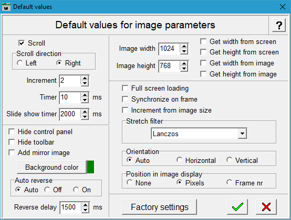Decrease Image height with down arrow

pyautogui.click(x=184, y=69)
